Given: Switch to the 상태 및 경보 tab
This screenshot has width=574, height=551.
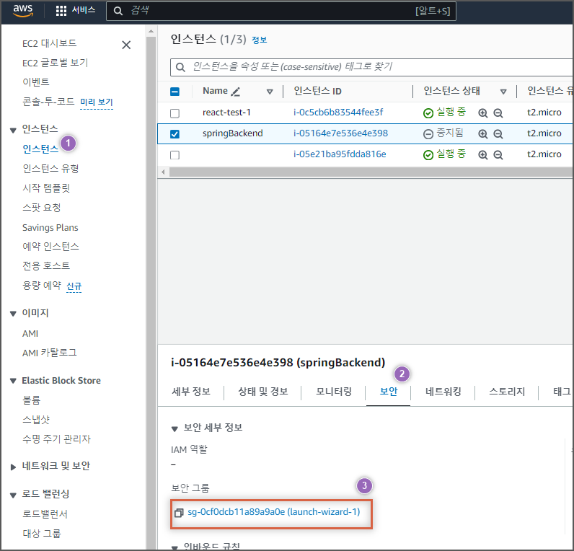Looking at the screenshot, I should coord(262,392).
